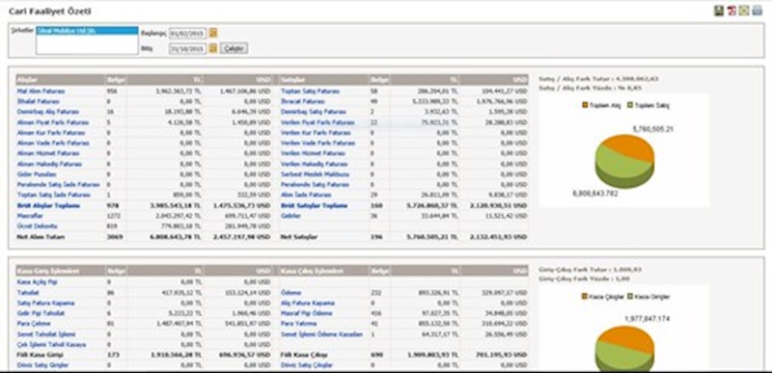Open the Masraflar link

[x=30, y=216]
